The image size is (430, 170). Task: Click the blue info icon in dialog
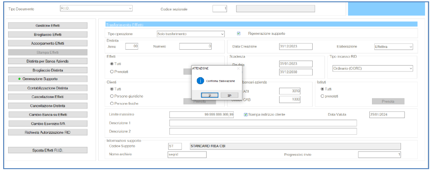[x=200, y=81]
